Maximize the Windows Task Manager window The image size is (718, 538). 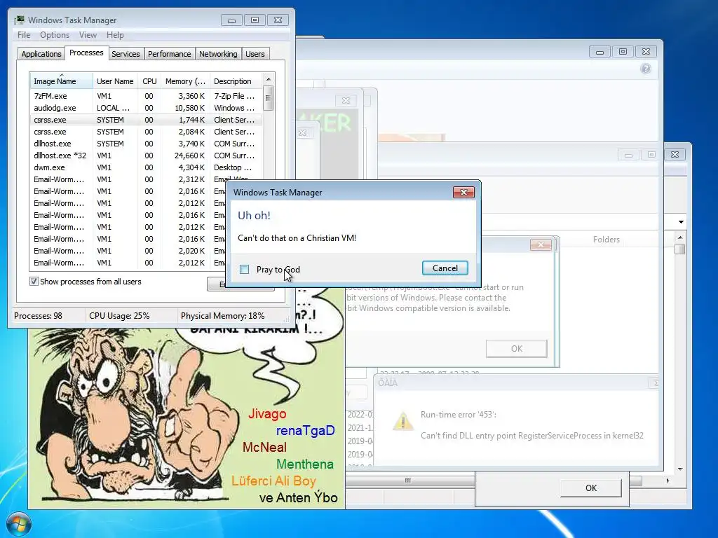[x=255, y=20]
